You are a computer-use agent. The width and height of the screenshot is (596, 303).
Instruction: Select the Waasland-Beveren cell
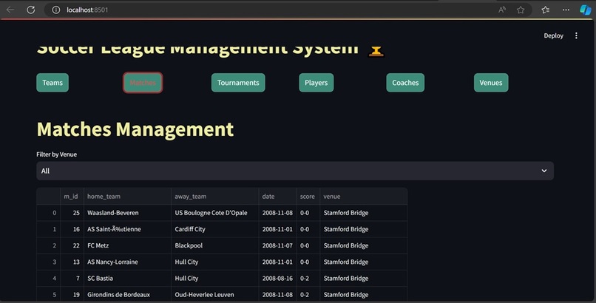tap(127, 213)
